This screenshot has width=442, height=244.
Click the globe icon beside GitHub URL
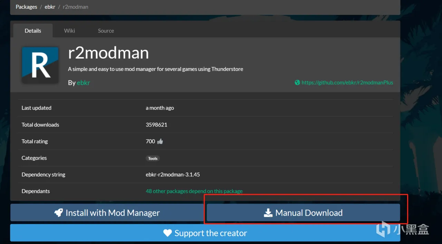click(297, 83)
